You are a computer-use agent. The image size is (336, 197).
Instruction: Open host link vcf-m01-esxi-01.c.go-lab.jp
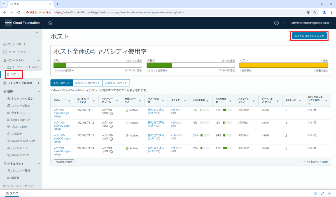[x=62, y=113]
